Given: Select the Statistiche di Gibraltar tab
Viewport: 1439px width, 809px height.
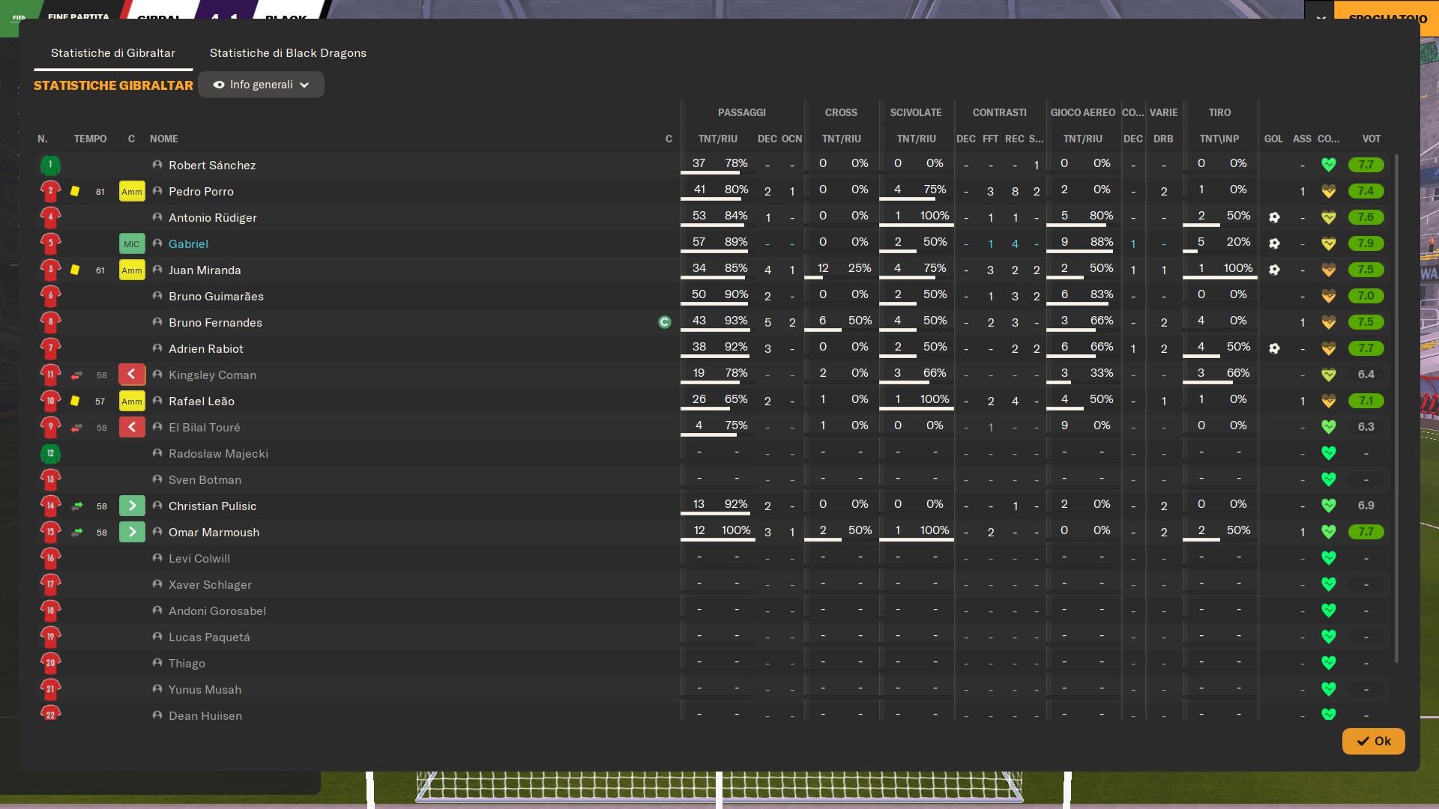Looking at the screenshot, I should tap(113, 53).
